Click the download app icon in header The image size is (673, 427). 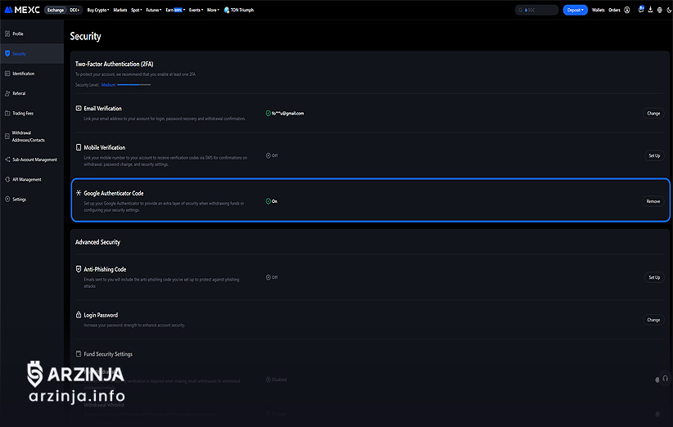(651, 10)
